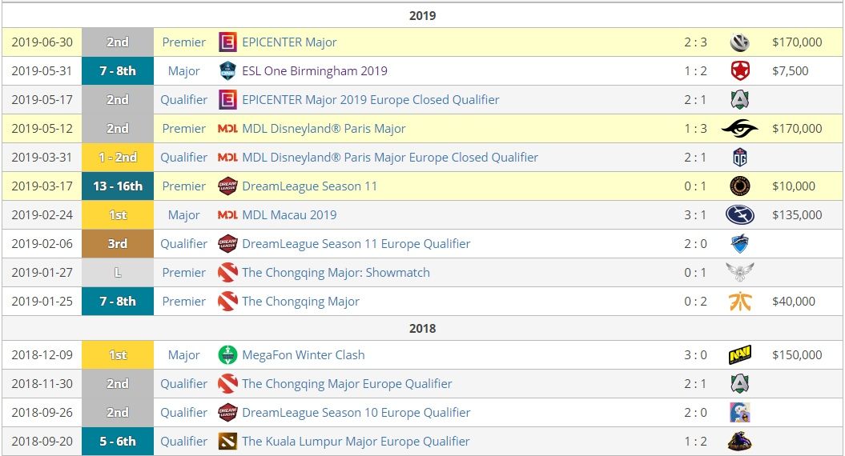This screenshot has height=456, width=845.
Task: Click the ESL One tournament icon
Action: [x=227, y=70]
